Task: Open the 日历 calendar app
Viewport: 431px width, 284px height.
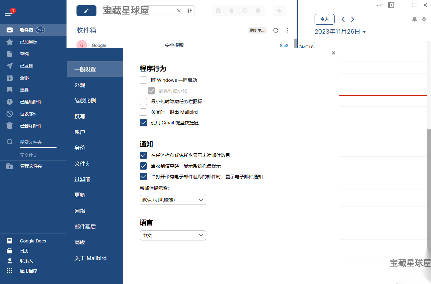Action: pyautogui.click(x=33, y=251)
